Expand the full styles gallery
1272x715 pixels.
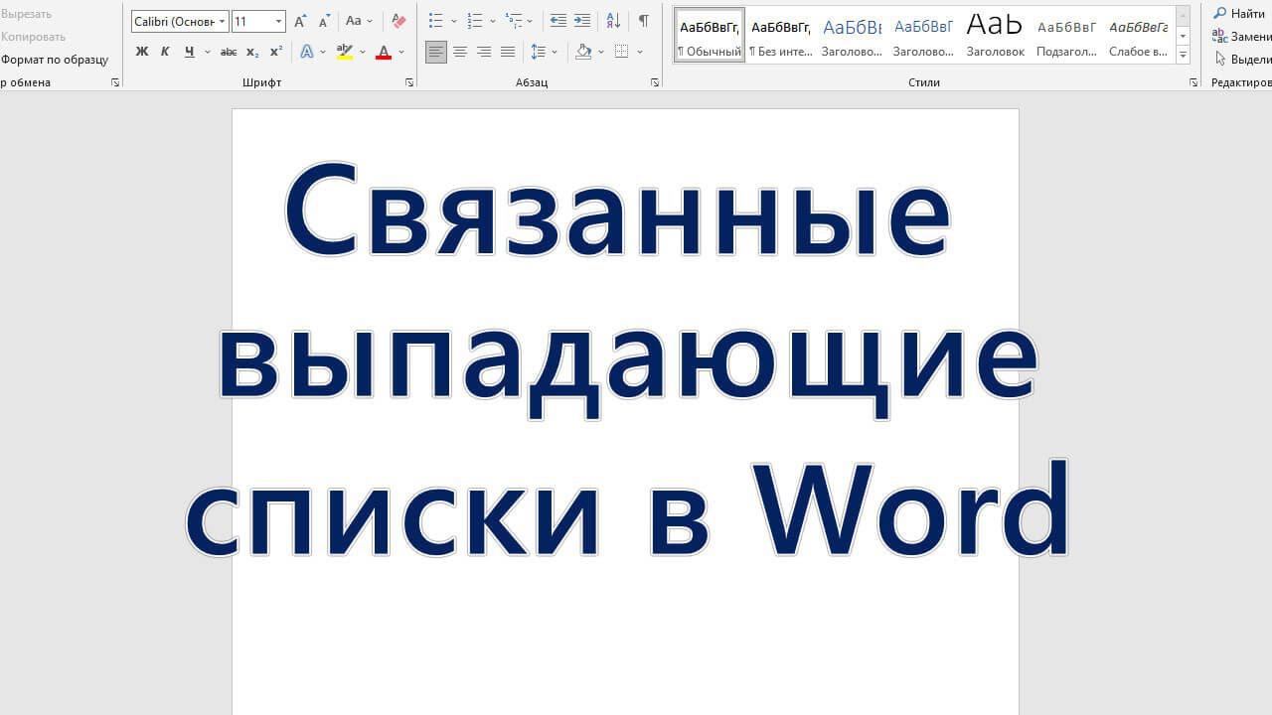coord(1183,56)
